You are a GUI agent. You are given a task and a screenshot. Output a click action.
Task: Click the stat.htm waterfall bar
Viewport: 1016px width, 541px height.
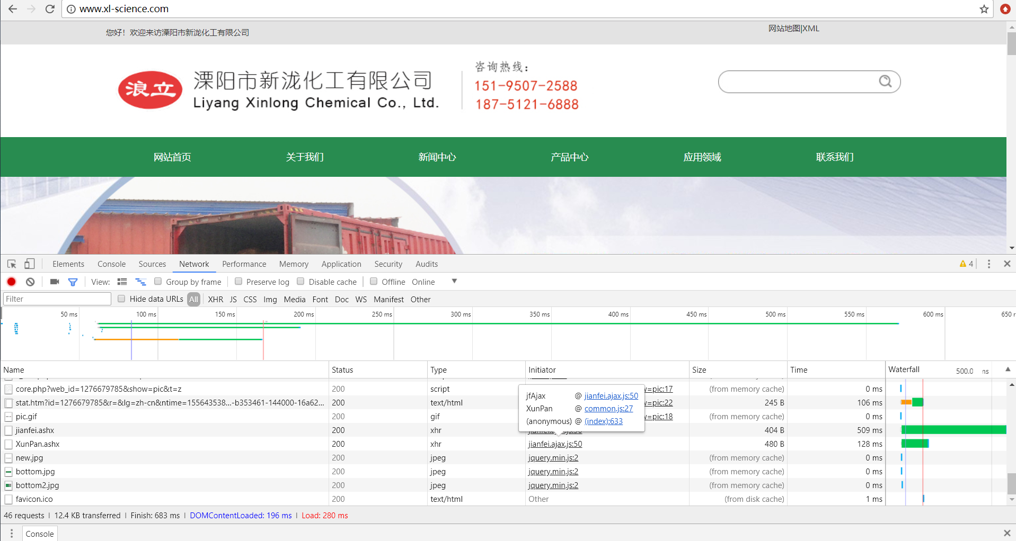(x=912, y=402)
